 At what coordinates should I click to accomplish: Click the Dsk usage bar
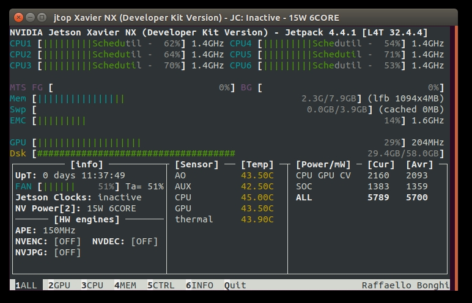pos(238,154)
